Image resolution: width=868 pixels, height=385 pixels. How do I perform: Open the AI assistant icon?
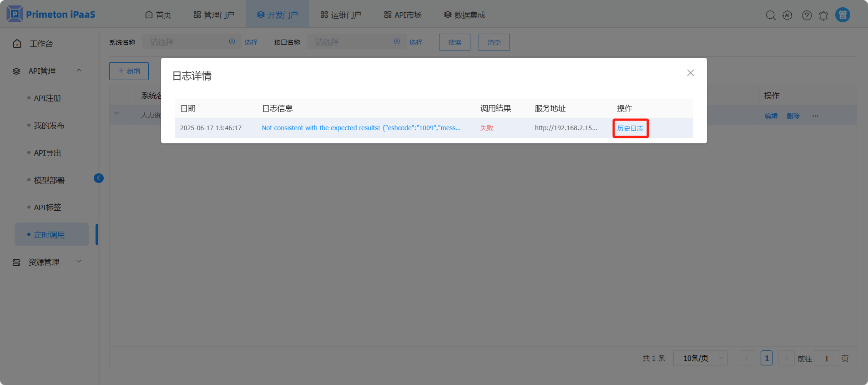point(787,15)
